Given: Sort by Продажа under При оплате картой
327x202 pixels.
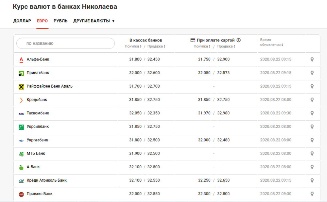Looking at the screenshot, I should [226, 46].
